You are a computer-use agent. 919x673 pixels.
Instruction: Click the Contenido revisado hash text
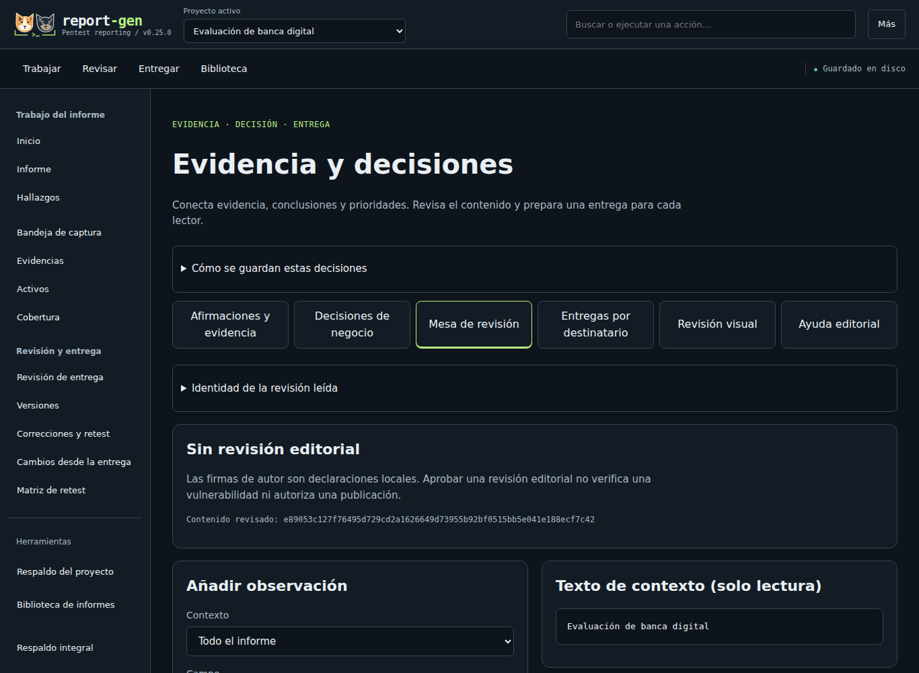[x=390, y=520]
